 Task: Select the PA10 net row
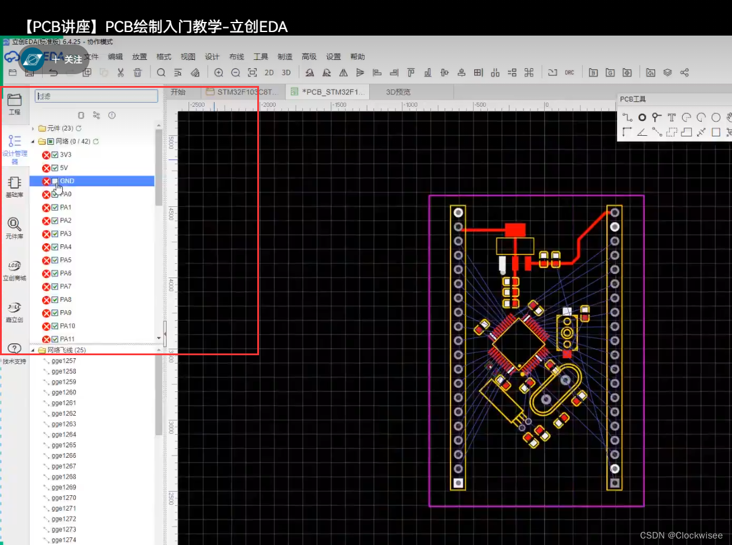(92, 326)
